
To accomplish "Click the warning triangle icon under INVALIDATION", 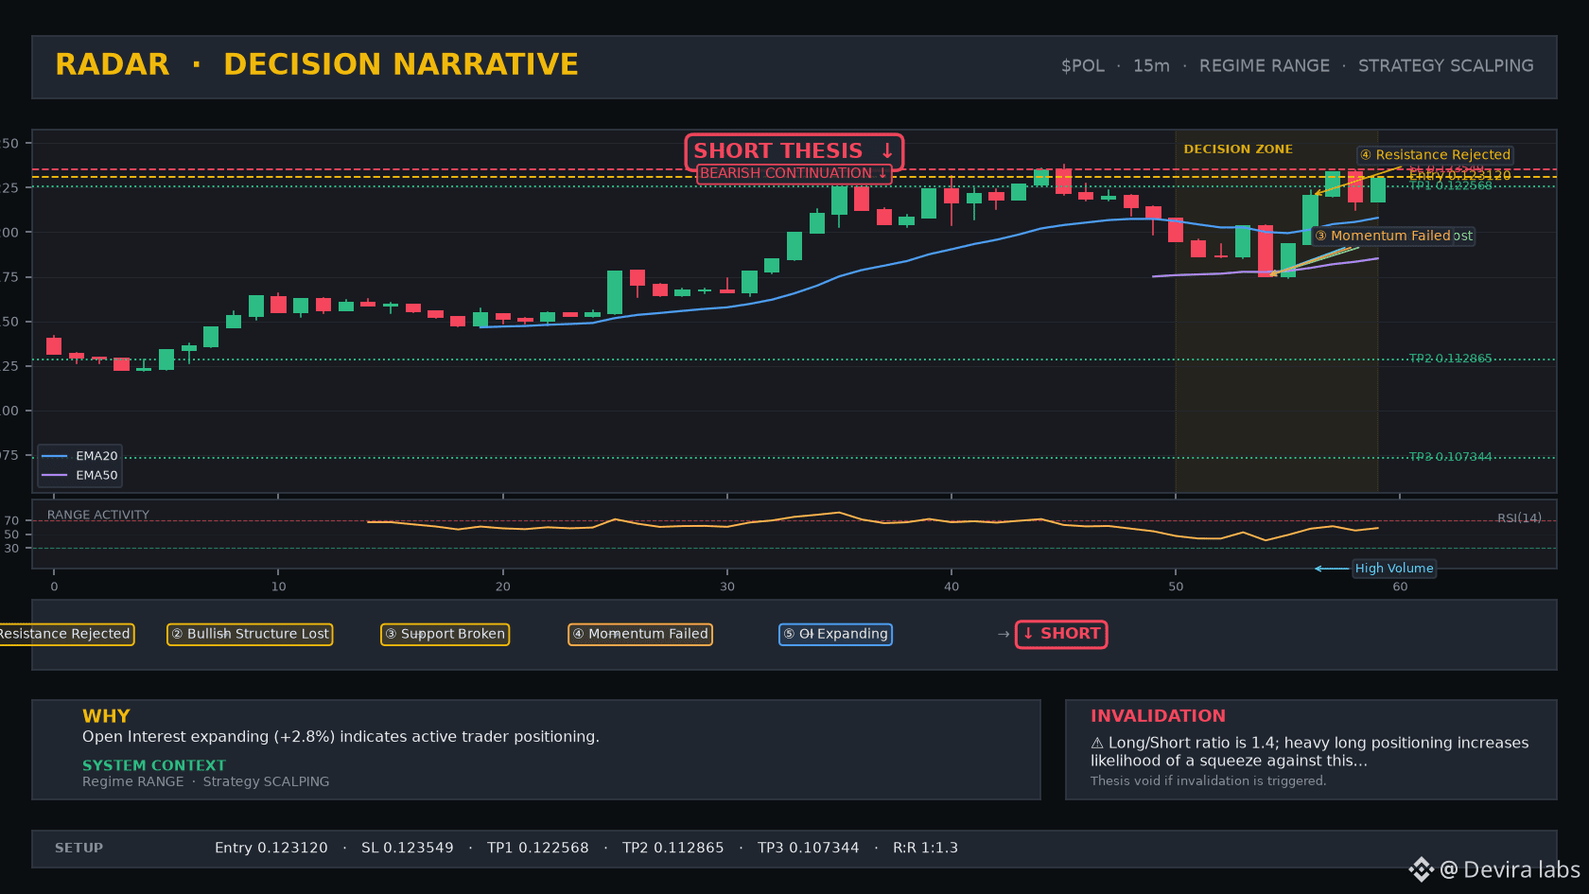I will pos(1097,744).
